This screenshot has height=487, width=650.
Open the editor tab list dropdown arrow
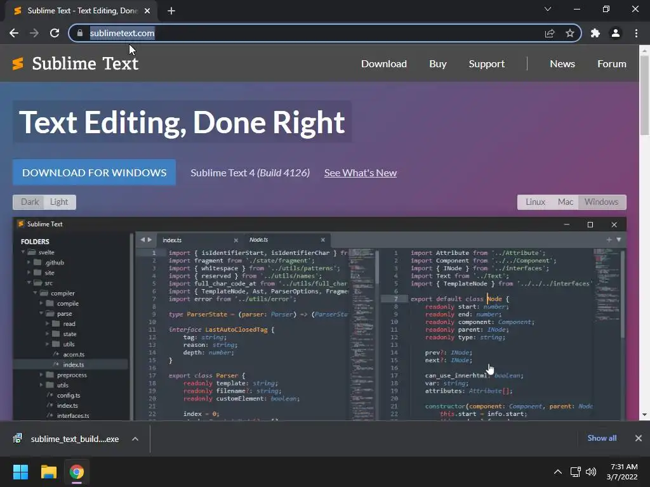pos(618,240)
